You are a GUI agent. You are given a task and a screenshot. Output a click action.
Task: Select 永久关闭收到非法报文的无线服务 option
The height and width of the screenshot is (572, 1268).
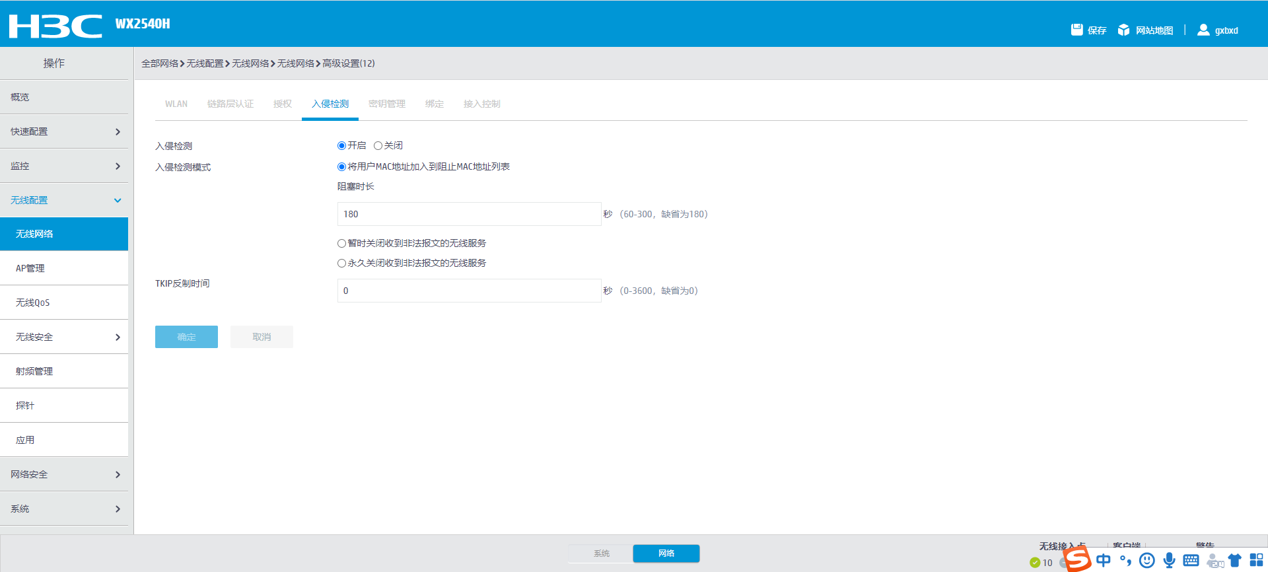(x=341, y=263)
